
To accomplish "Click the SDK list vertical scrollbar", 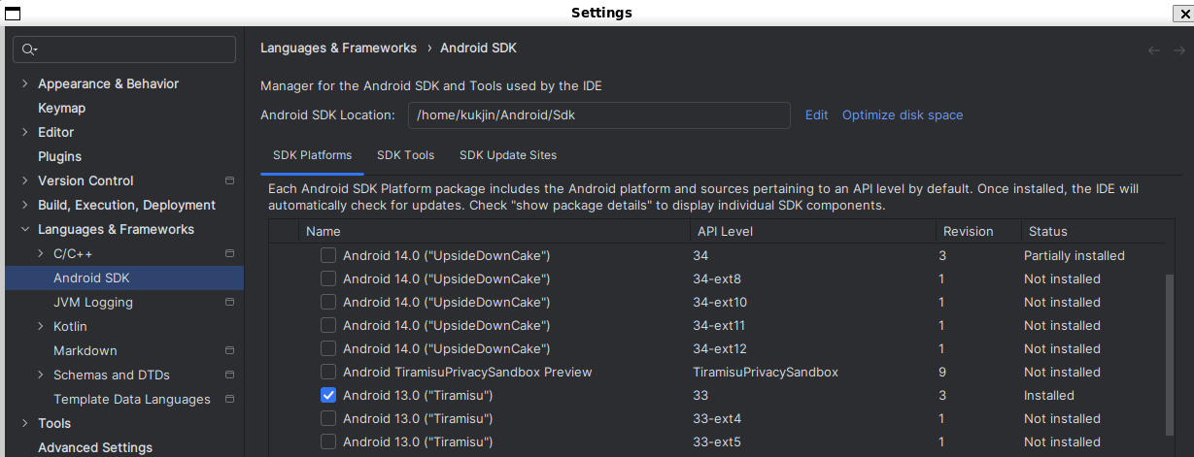I will coord(1169,354).
